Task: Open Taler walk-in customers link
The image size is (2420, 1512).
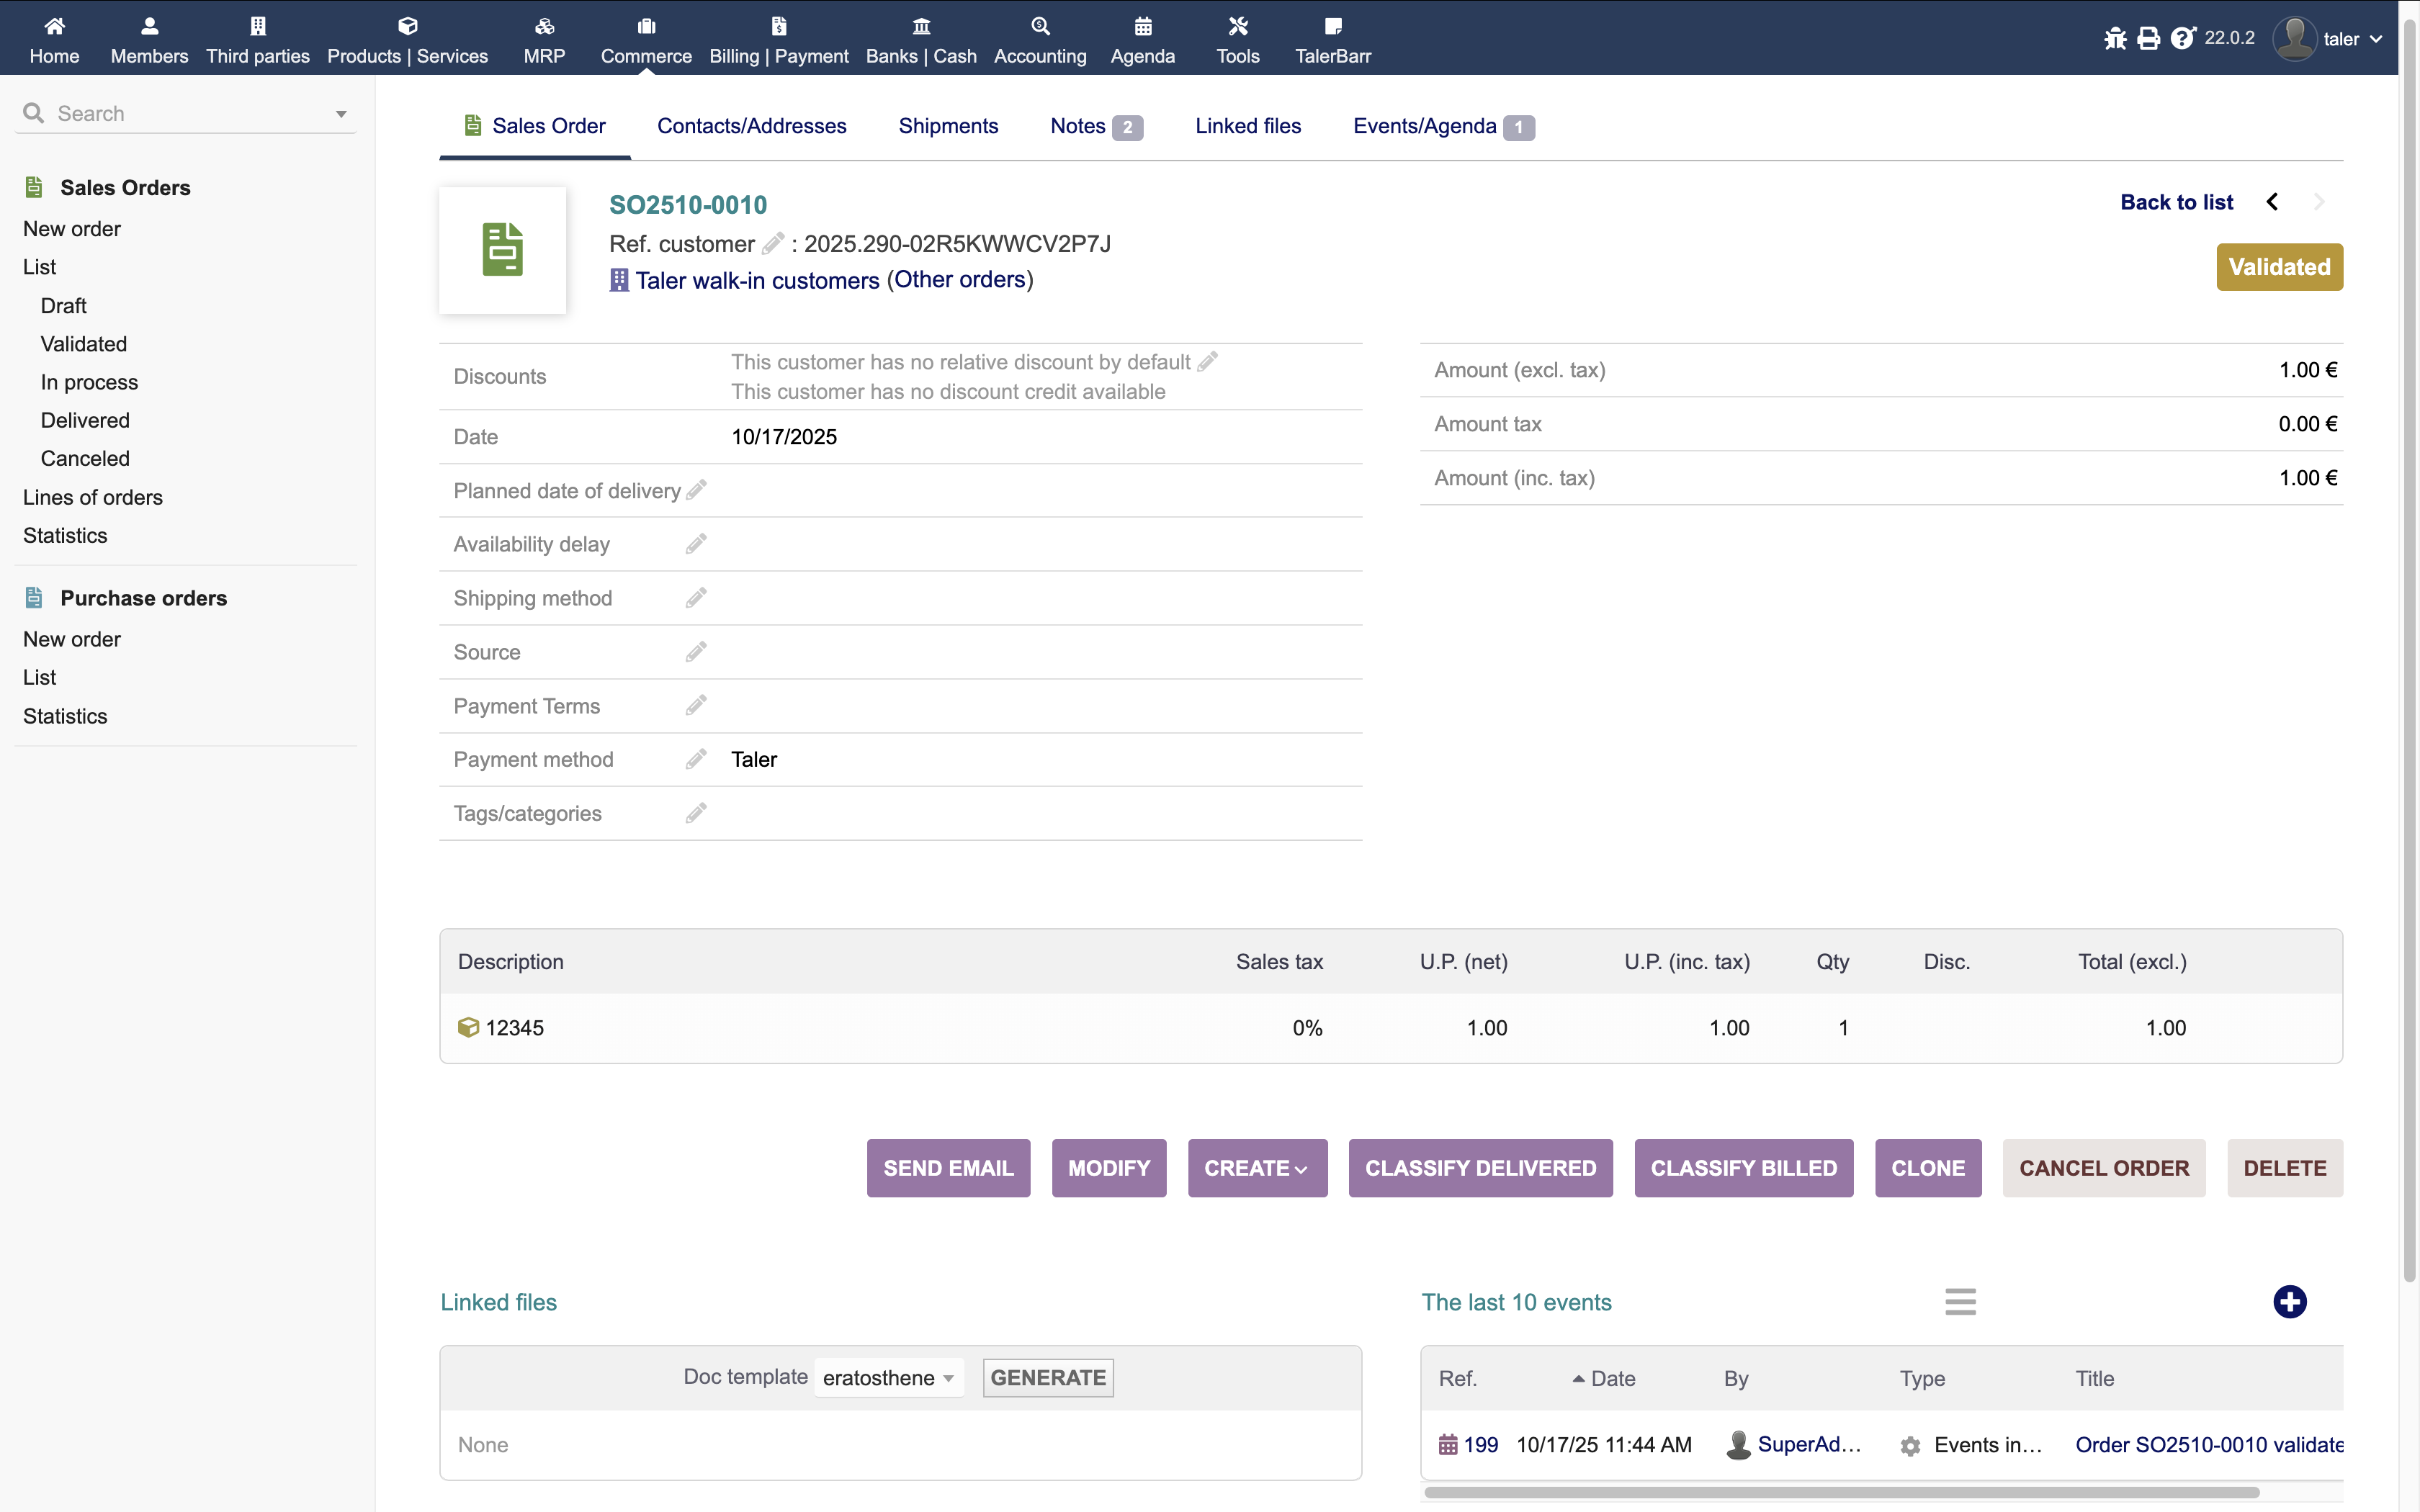Action: tap(757, 280)
